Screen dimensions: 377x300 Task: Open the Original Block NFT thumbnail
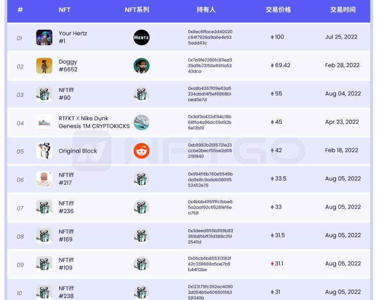coord(44,151)
